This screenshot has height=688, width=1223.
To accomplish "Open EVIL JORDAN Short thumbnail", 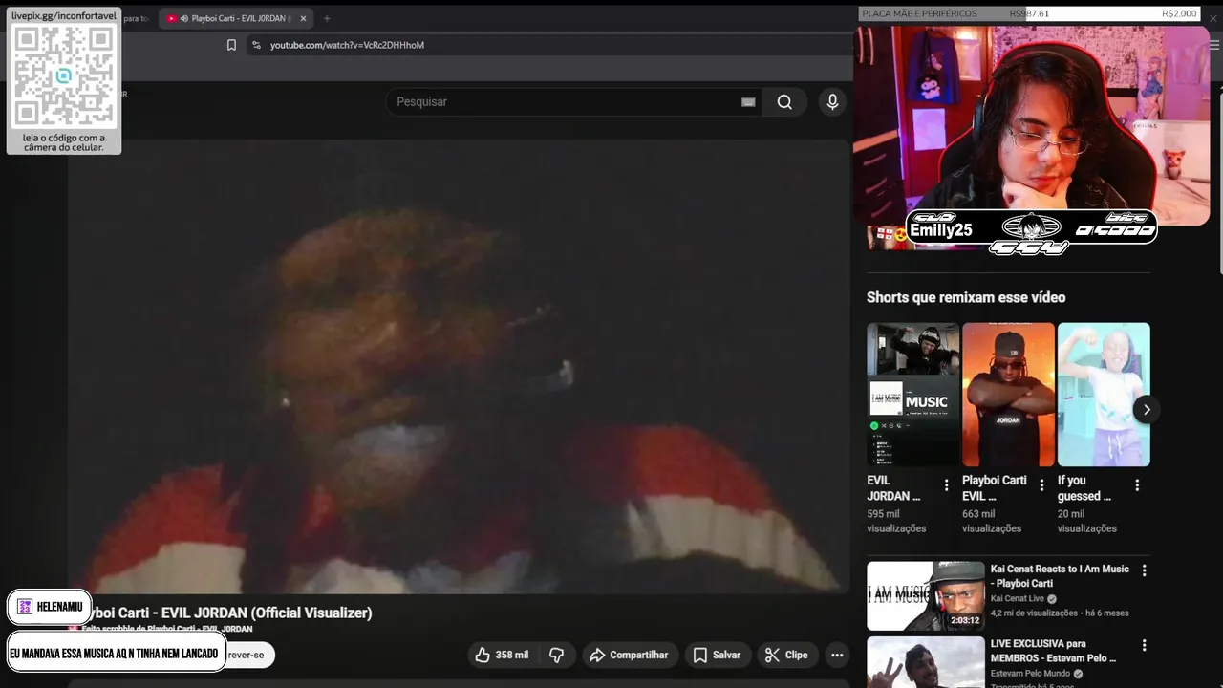I will (912, 395).
